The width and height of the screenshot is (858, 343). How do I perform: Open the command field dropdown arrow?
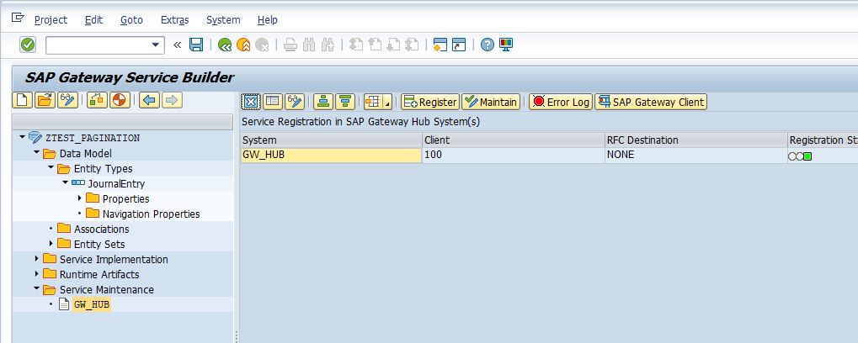tap(156, 45)
